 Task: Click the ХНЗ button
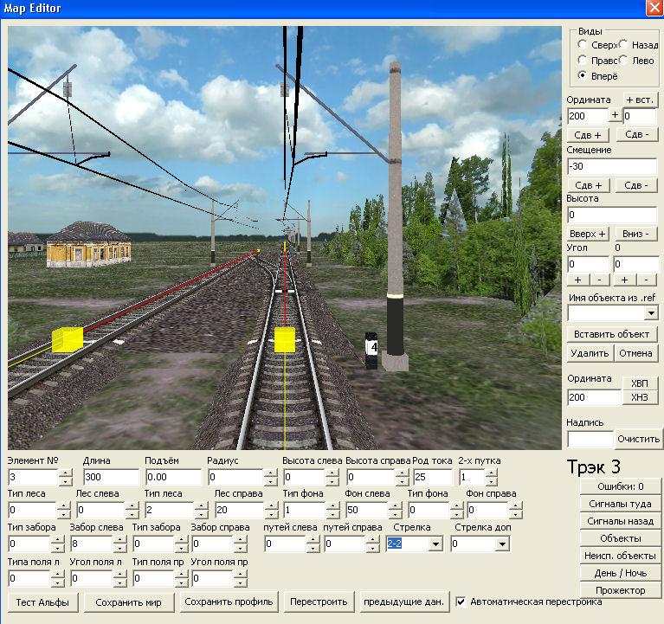click(639, 397)
